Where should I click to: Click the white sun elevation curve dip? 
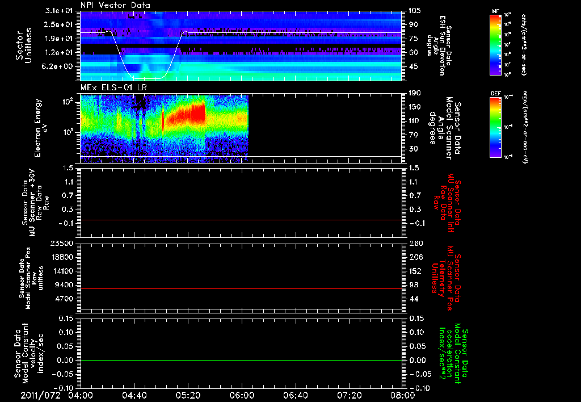coord(148,78)
